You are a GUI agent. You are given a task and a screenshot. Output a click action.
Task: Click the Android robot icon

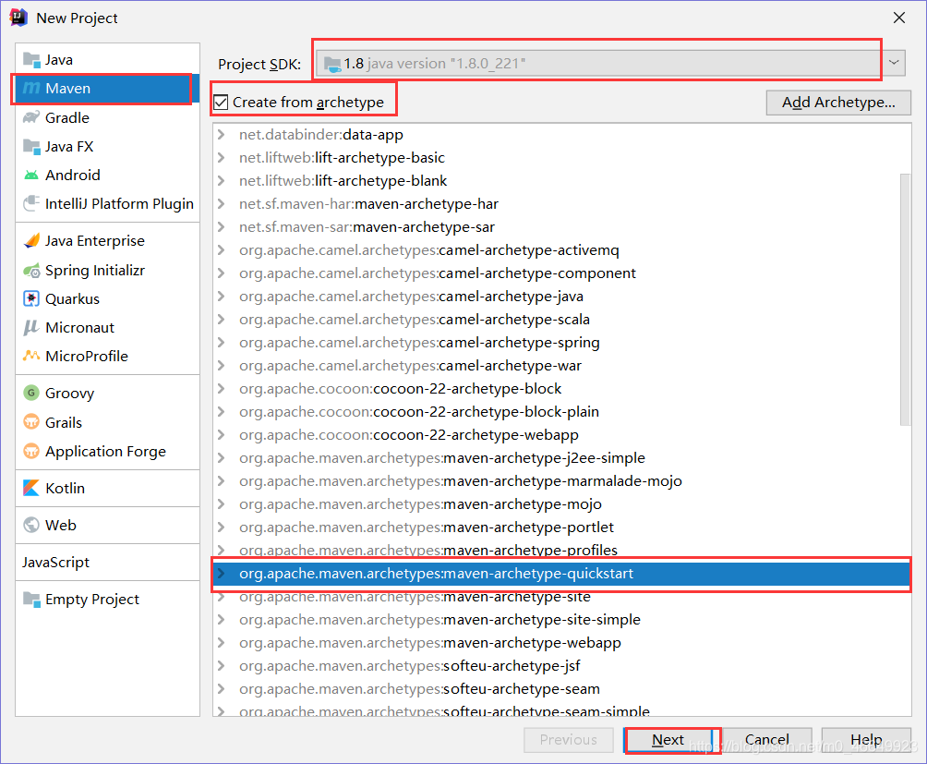[x=31, y=175]
